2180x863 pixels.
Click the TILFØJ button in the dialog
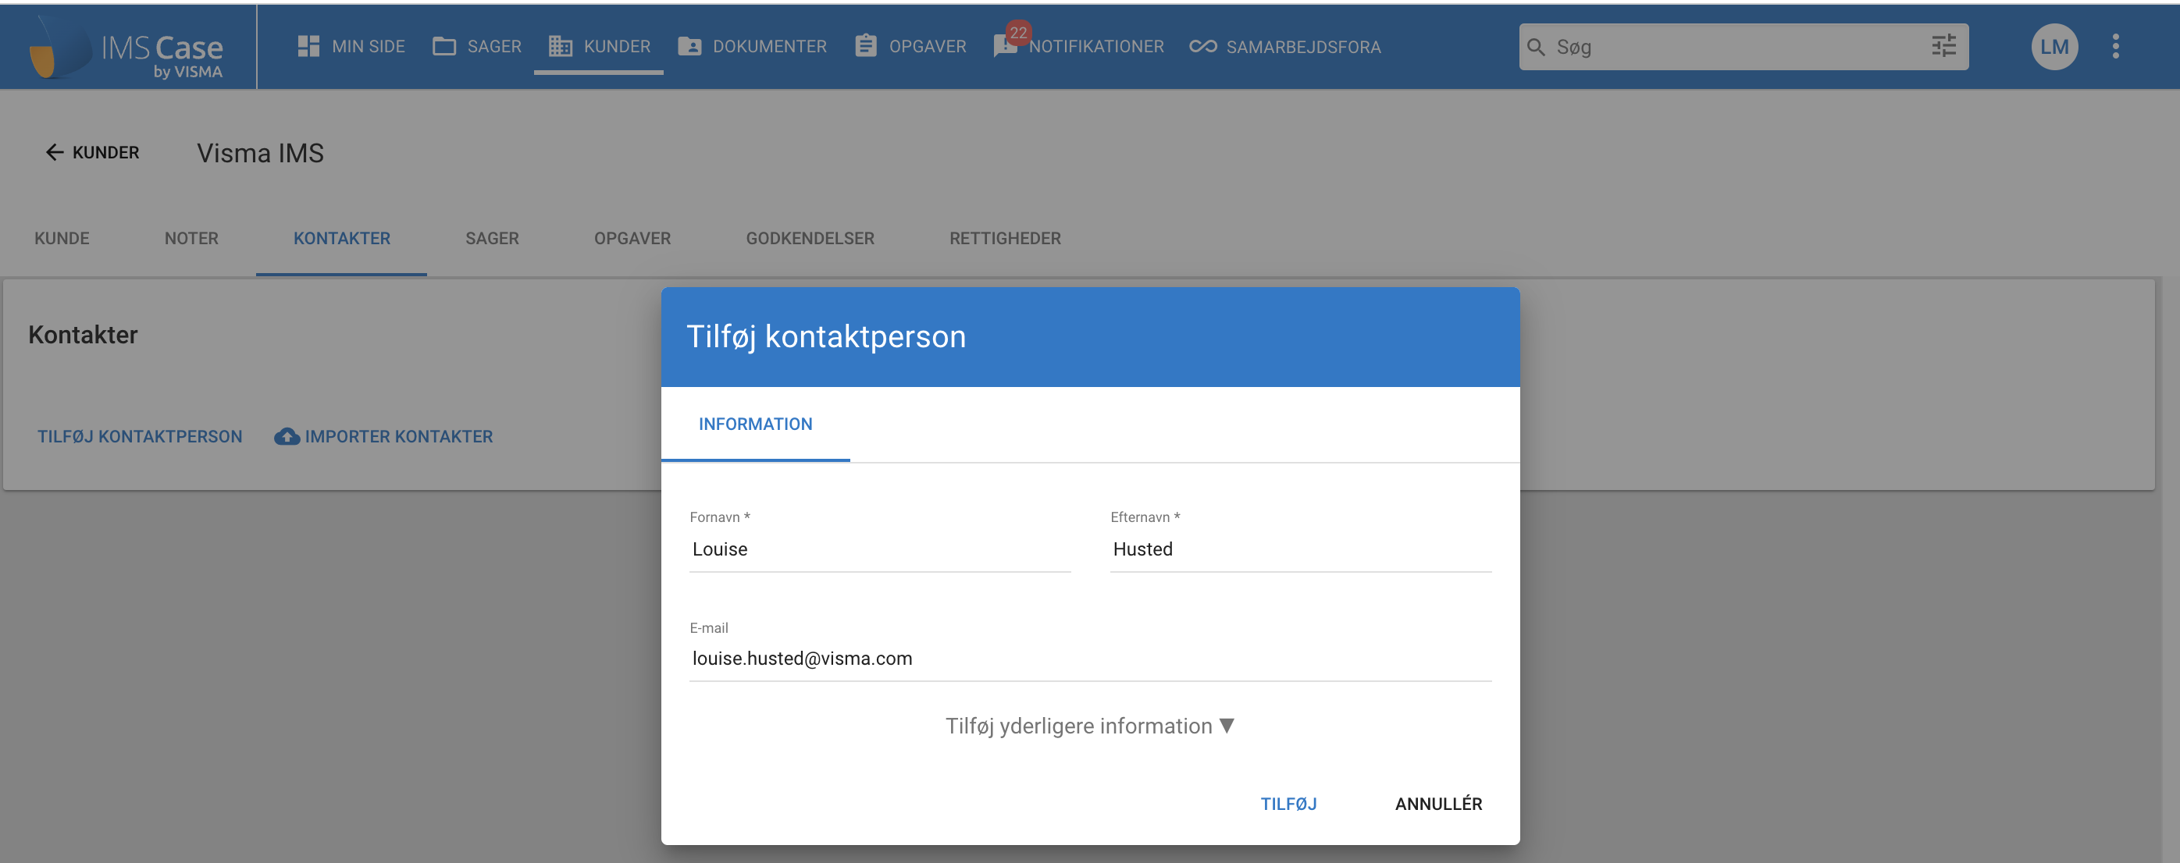point(1288,804)
